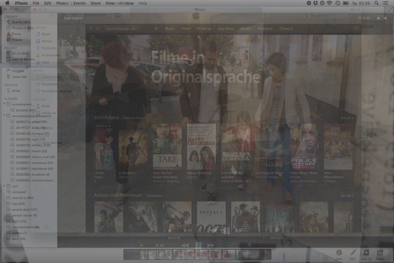Switch to App Store tab

click(226, 29)
